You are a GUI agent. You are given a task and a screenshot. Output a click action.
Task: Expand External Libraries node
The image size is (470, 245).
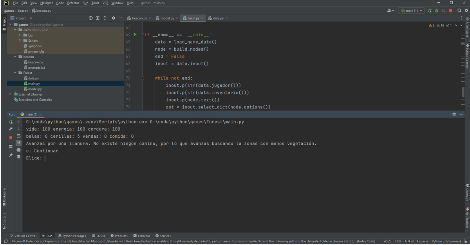point(10,94)
